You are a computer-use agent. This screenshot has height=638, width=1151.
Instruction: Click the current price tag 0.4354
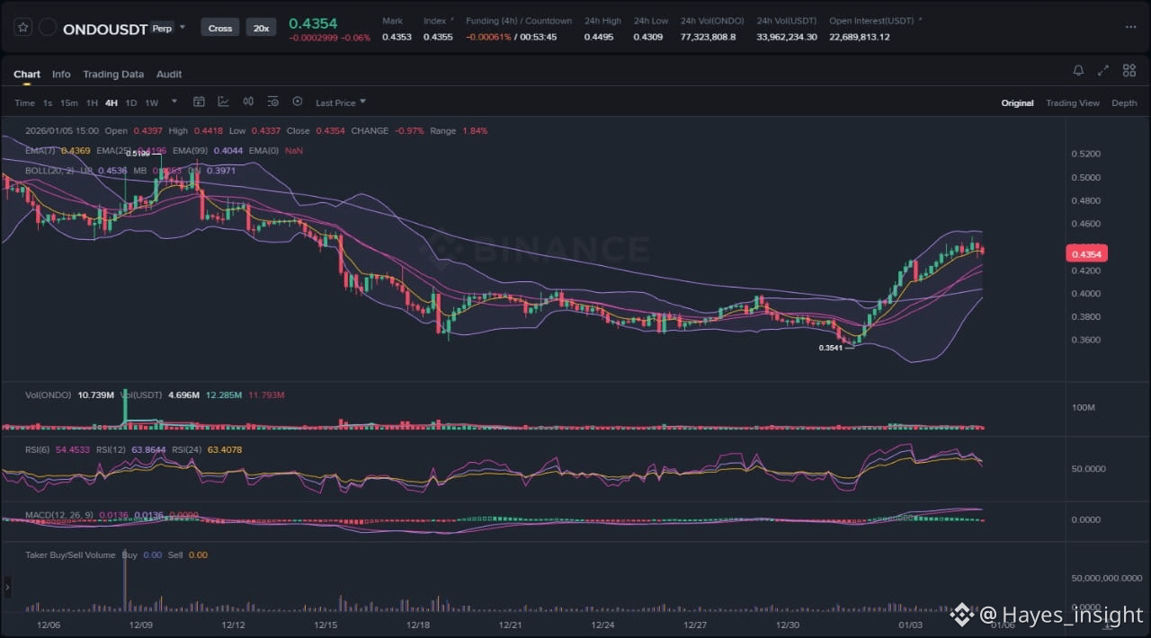click(1086, 253)
